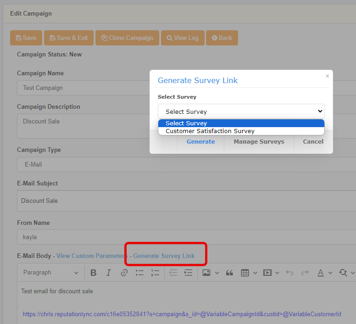Click Generate Survey Link link

(x=164, y=256)
